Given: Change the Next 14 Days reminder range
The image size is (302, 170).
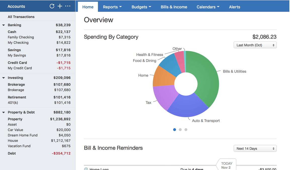Looking at the screenshot, I should click(255, 148).
